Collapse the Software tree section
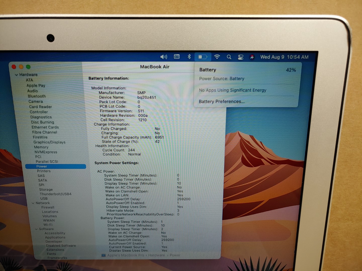The width and height of the screenshot is (362, 271). pyautogui.click(x=36, y=229)
